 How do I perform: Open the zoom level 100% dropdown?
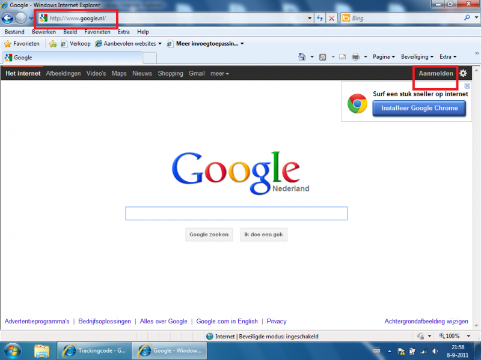tap(453, 336)
